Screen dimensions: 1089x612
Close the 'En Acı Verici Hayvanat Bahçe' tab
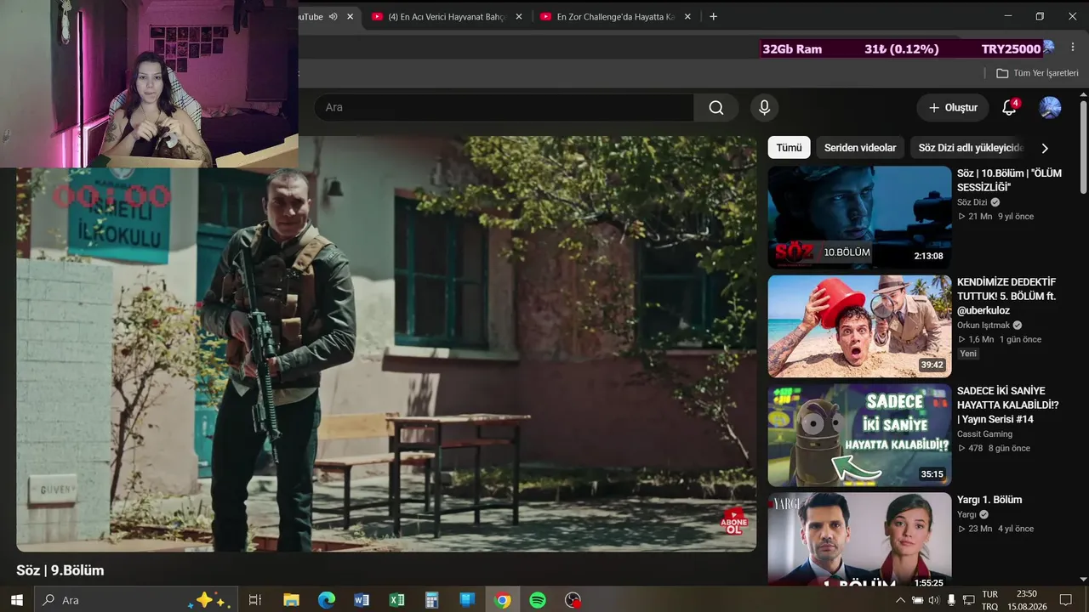click(519, 16)
